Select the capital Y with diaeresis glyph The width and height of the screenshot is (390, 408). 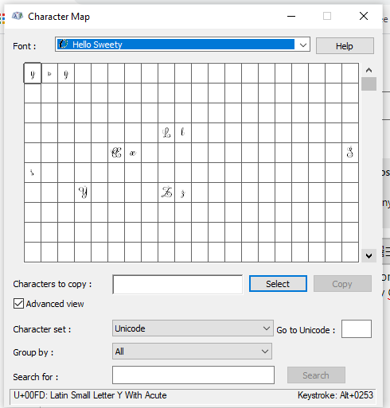click(83, 192)
